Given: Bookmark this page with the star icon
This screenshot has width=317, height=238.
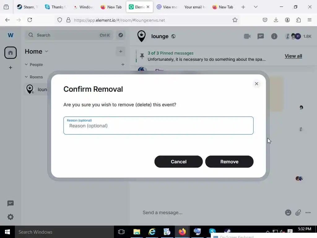Looking at the screenshot, I should tap(235, 20).
